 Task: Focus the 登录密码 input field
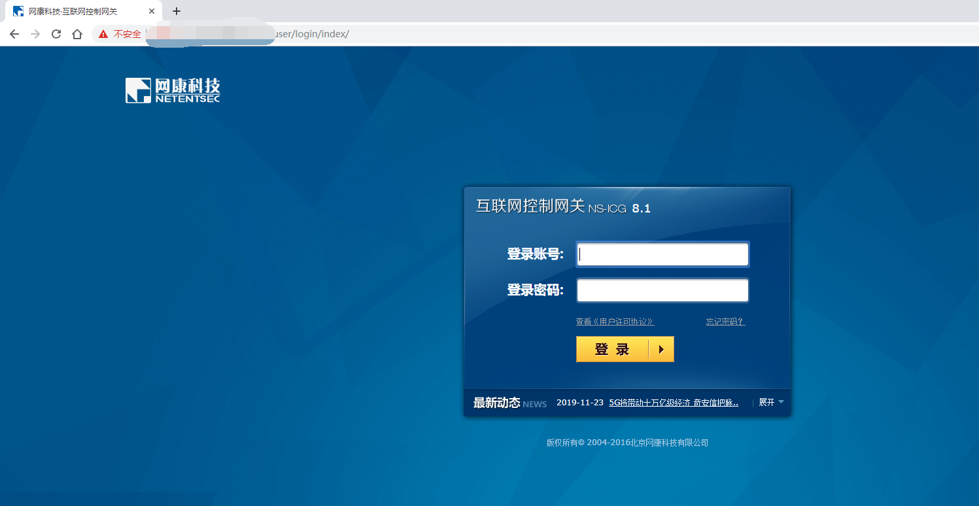point(662,290)
